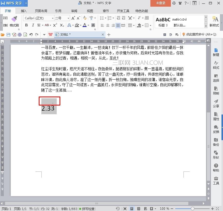Viewport: 223px width, 211px height.
Task: Open the 页面布局 ribbon tab
Action: coord(41,11)
